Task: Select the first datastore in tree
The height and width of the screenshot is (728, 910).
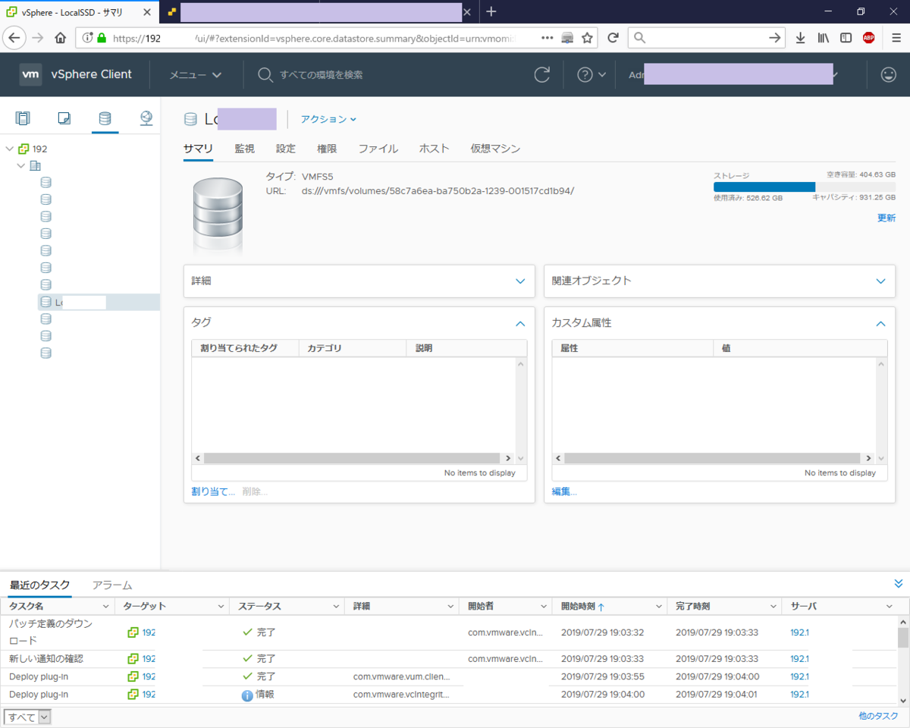Action: click(x=46, y=182)
